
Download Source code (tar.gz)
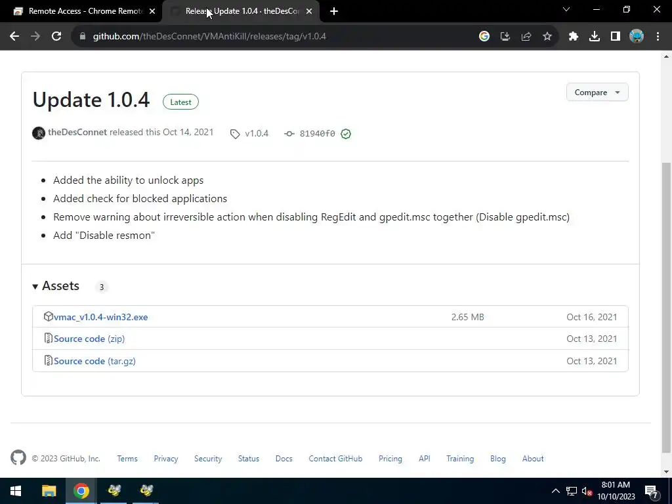click(x=94, y=361)
